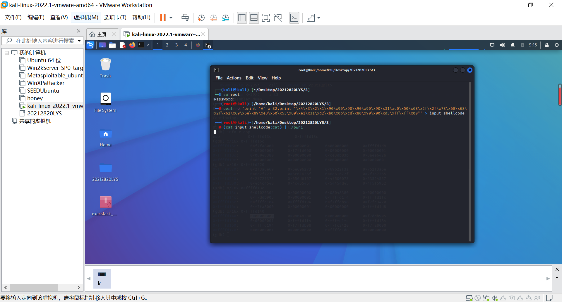Screen dimensions: 562x302
Task: Click the sound card status bar icon
Action: pyautogui.click(x=495, y=298)
